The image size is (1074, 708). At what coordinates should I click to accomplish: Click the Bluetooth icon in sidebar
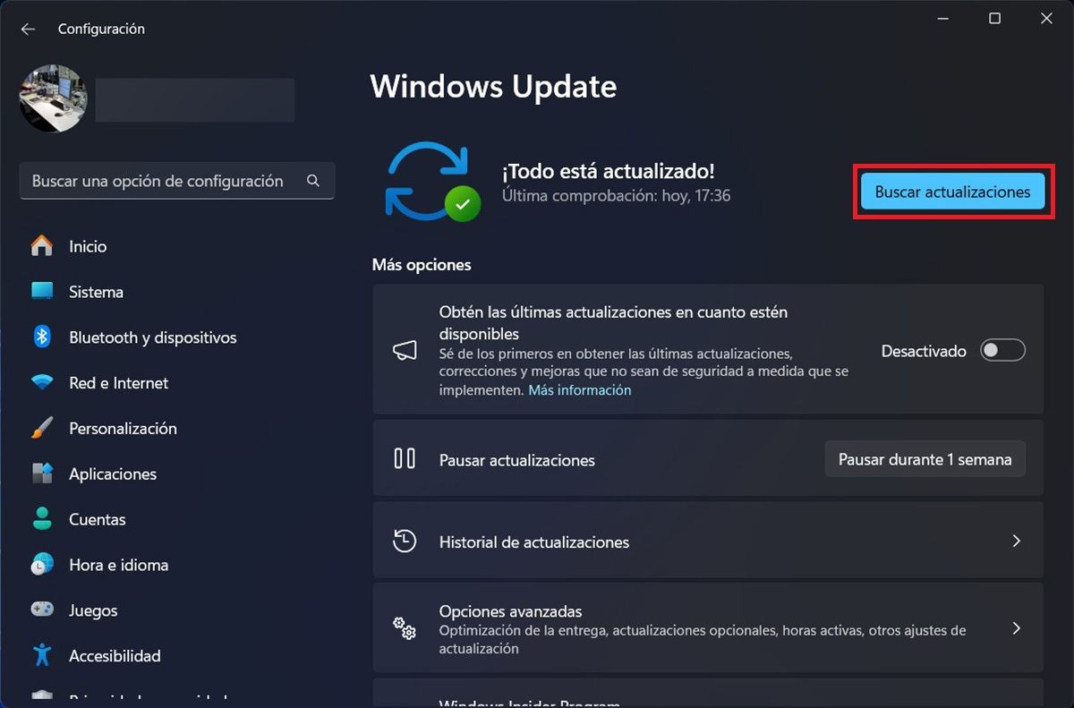[x=42, y=337]
